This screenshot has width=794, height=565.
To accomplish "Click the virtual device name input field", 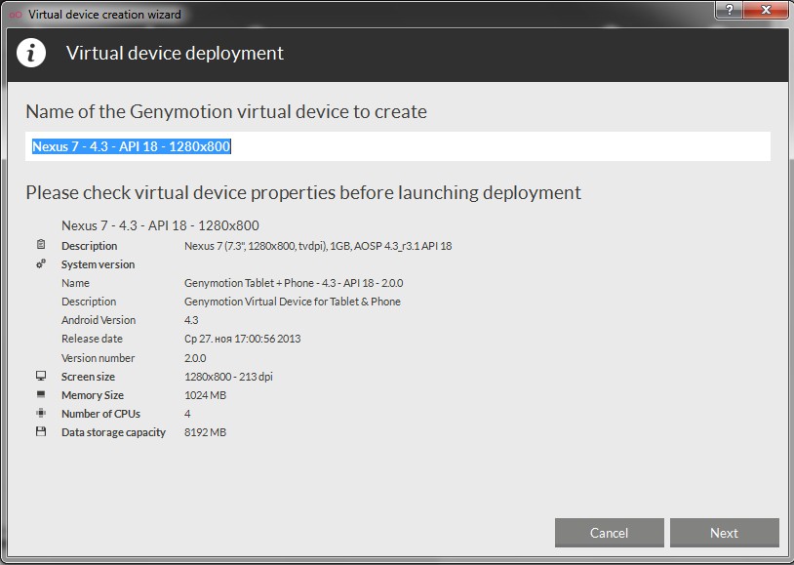I will 398,146.
